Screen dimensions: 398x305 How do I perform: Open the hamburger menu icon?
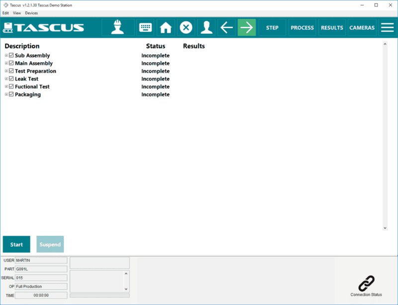click(x=388, y=27)
